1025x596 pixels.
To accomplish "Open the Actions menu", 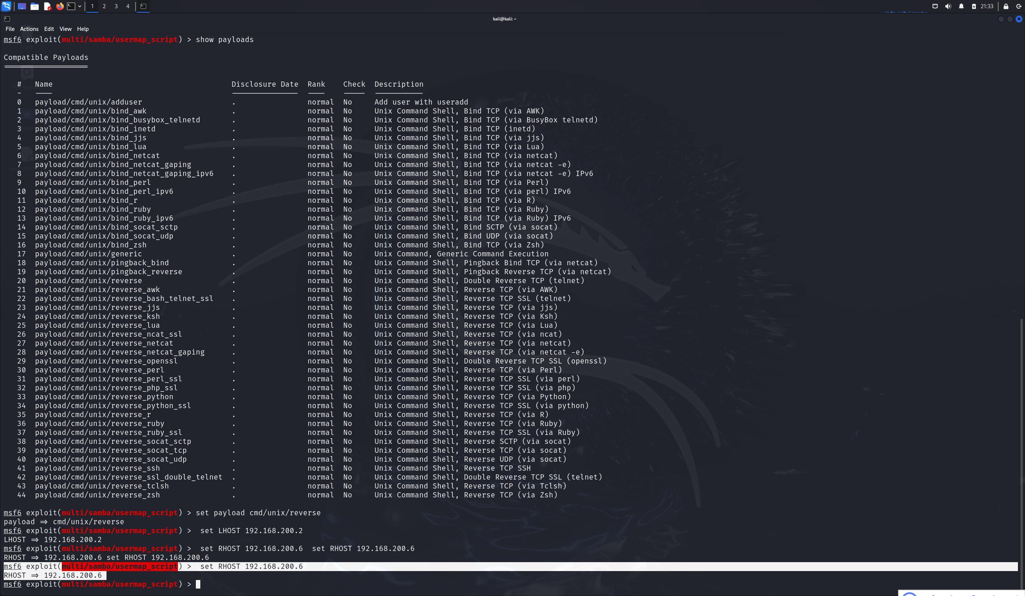I will coord(29,29).
